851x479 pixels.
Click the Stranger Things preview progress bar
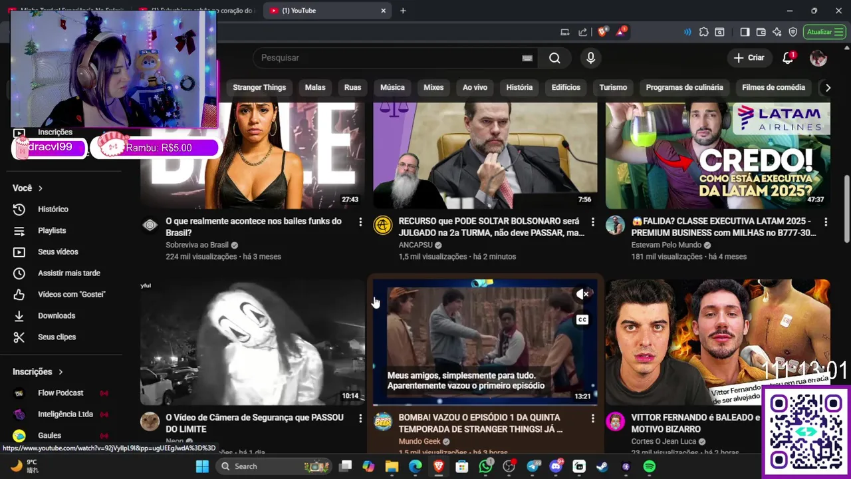(x=485, y=404)
